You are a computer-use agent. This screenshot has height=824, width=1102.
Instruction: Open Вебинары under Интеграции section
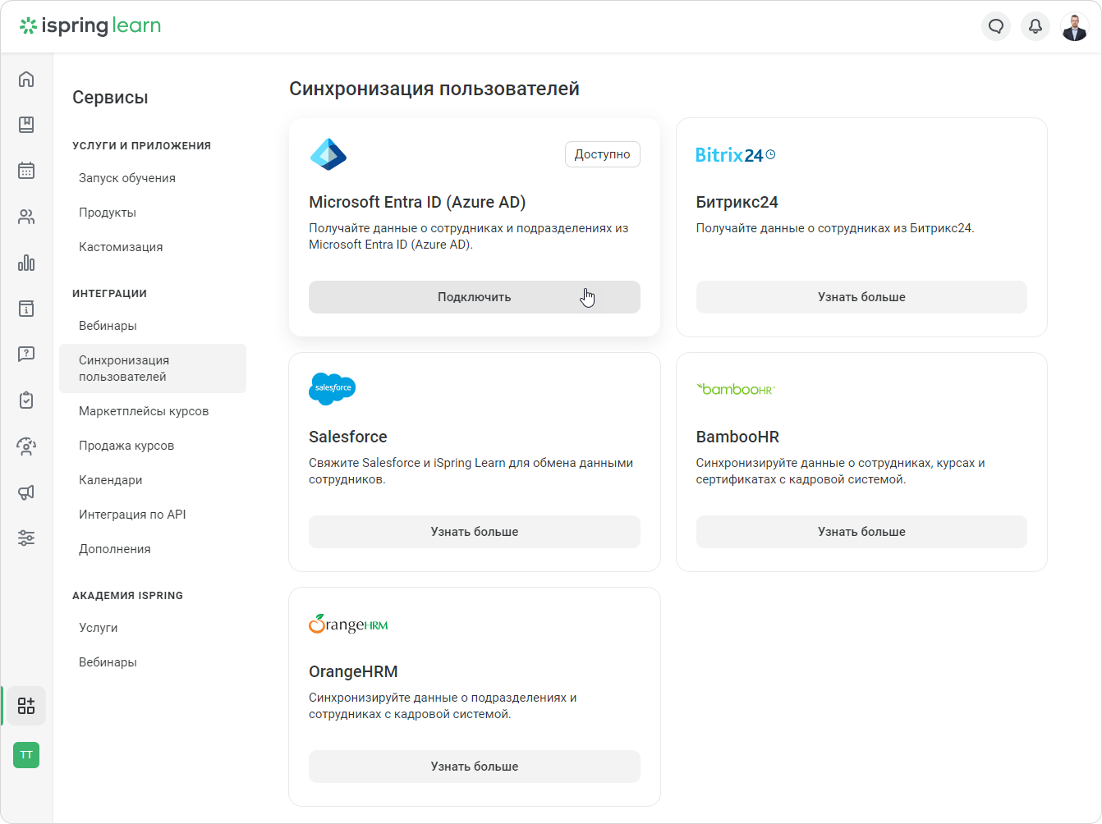[x=108, y=326]
